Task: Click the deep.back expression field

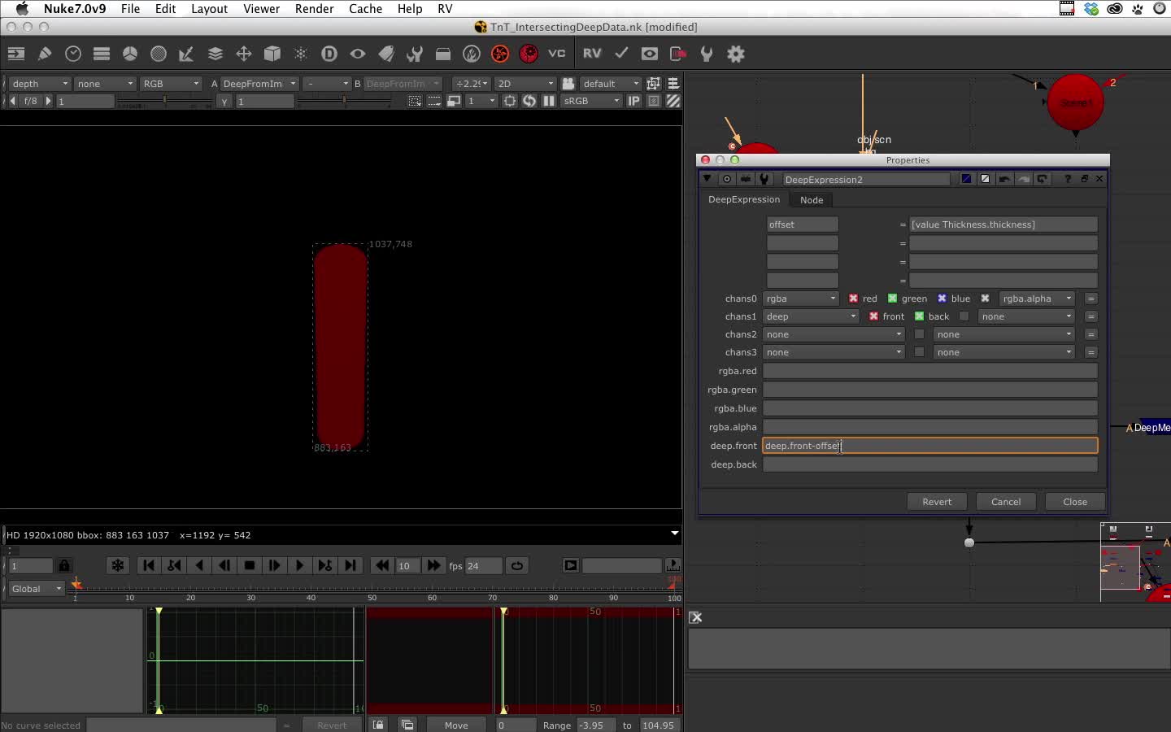Action: 929,464
